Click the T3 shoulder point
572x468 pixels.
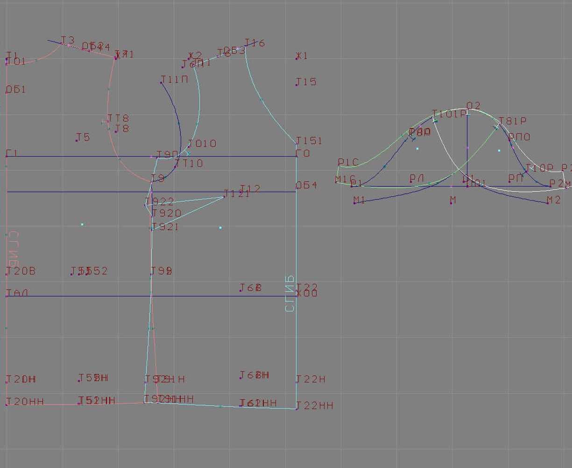[x=61, y=43]
